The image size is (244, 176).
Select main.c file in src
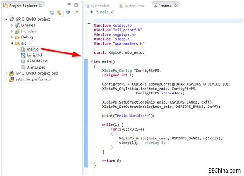(32, 49)
